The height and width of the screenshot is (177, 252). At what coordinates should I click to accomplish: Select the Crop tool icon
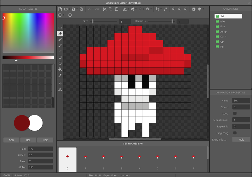[157, 9]
